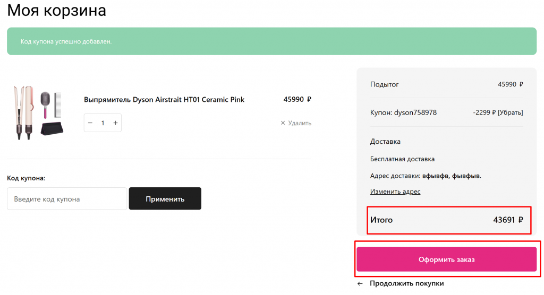Decrease quantity with the minus button

(90, 123)
